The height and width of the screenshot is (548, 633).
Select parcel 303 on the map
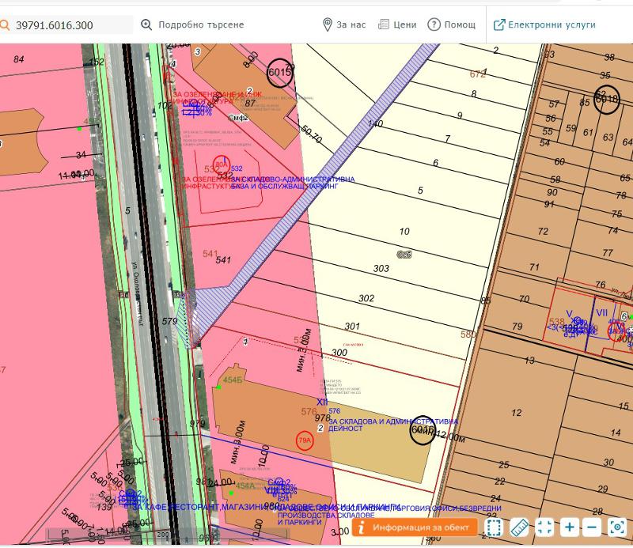381,269
